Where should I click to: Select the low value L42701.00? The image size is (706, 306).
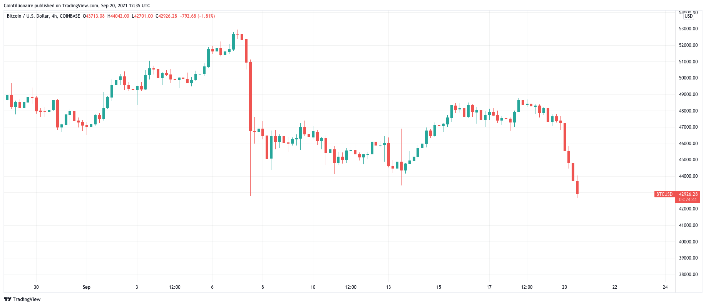pos(142,16)
